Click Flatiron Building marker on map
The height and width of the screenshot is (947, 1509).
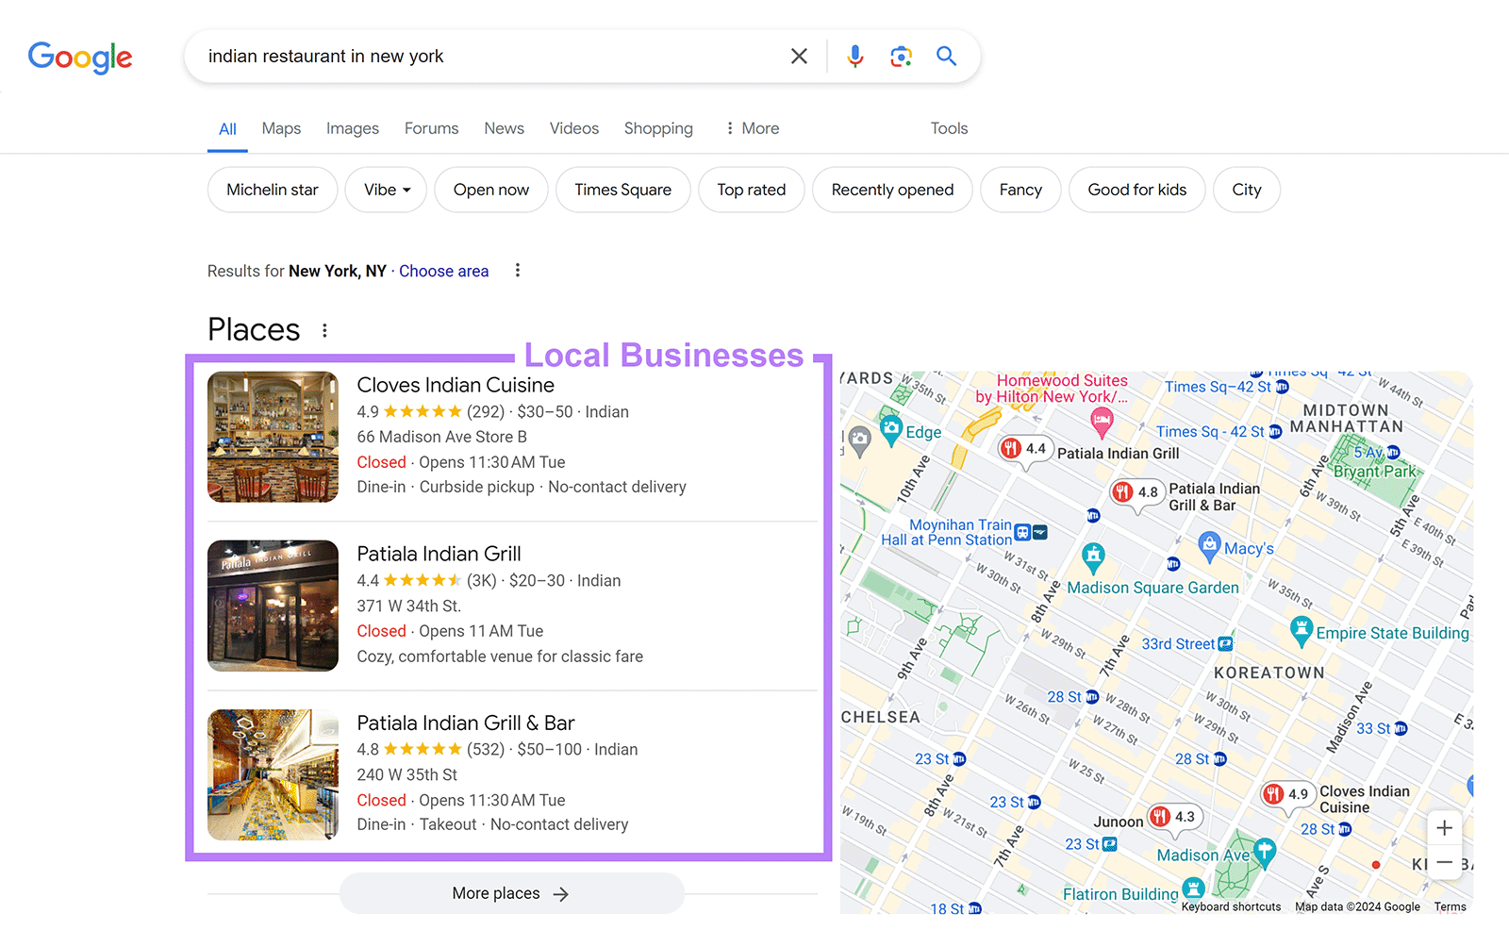1194,889
